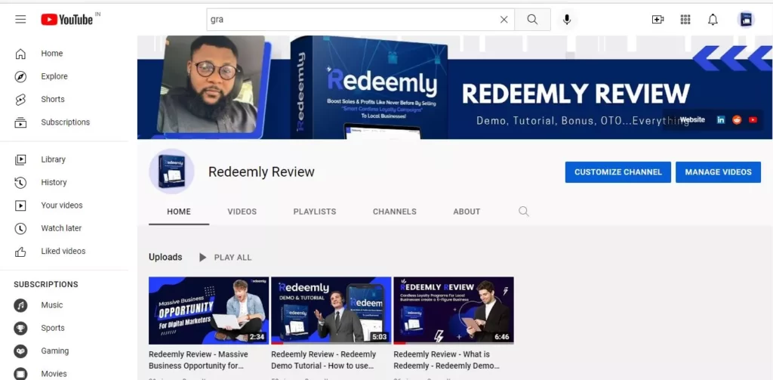Click the Gaming label under Subscriptions
Viewport: 773px width, 380px height.
point(54,351)
